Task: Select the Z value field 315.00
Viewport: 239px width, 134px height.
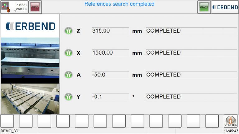Action: (x=110, y=31)
